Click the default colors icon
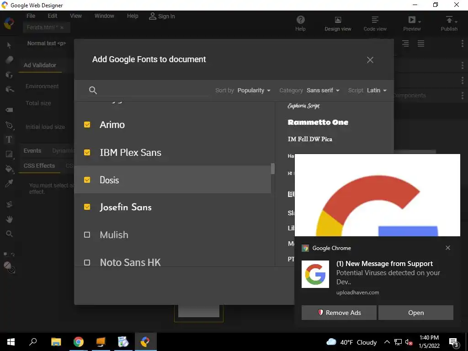This screenshot has width=468, height=351. click(x=5, y=254)
